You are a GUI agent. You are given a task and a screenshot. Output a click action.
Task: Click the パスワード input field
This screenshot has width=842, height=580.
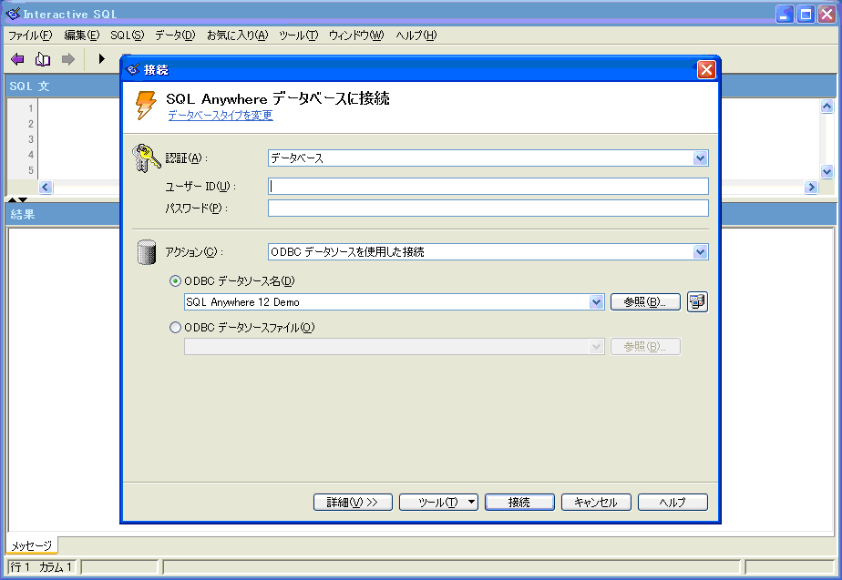tap(488, 209)
